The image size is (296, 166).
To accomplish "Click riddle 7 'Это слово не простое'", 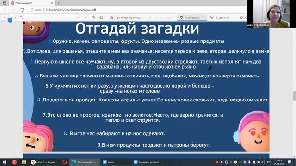I will pos(133,118).
